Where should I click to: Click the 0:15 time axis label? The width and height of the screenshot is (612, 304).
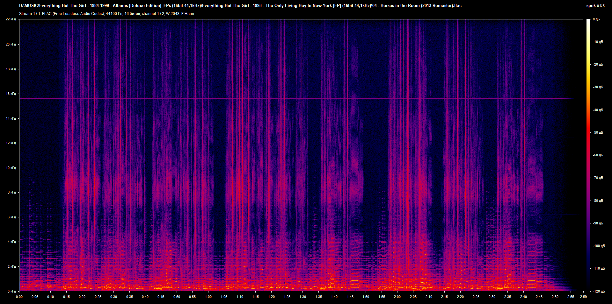point(66,297)
